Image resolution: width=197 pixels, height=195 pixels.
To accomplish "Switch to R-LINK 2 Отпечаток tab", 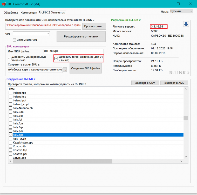I will click(52, 12).
